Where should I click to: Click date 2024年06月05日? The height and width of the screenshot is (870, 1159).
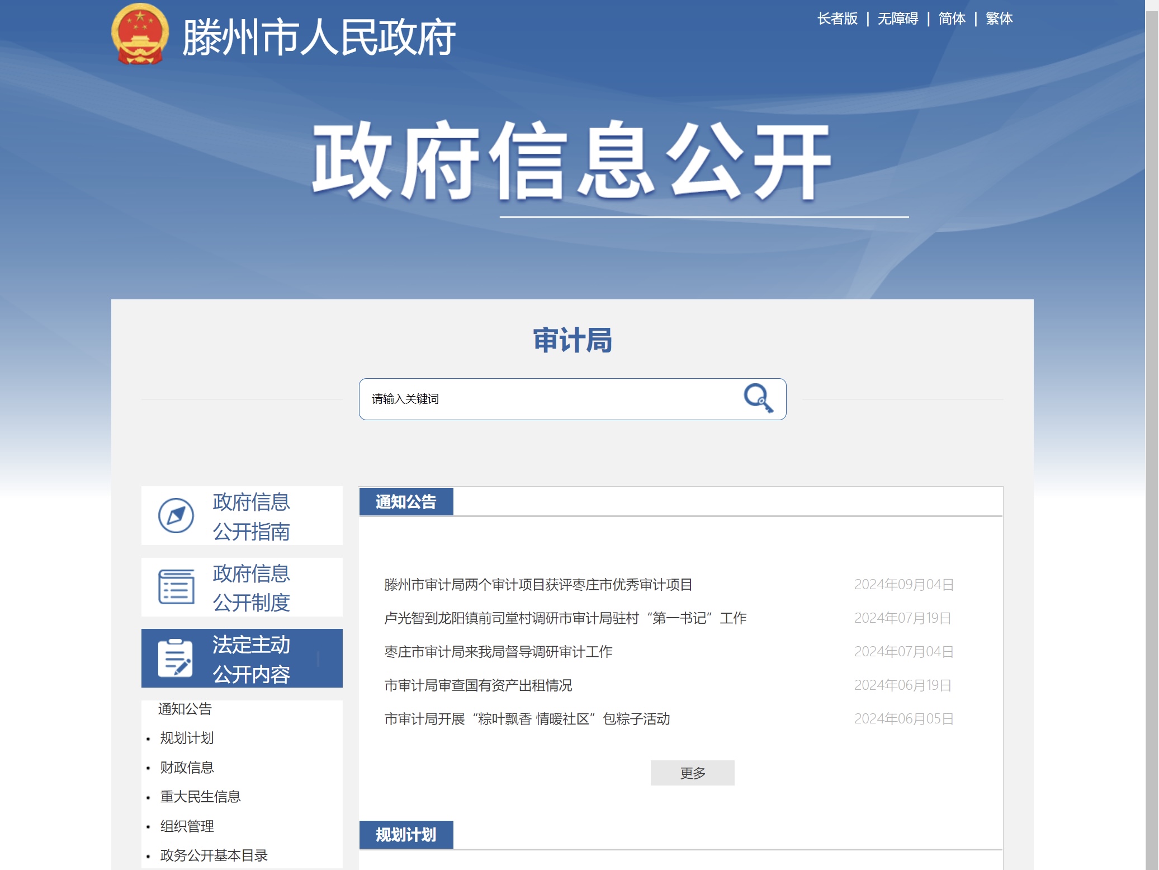coord(904,719)
